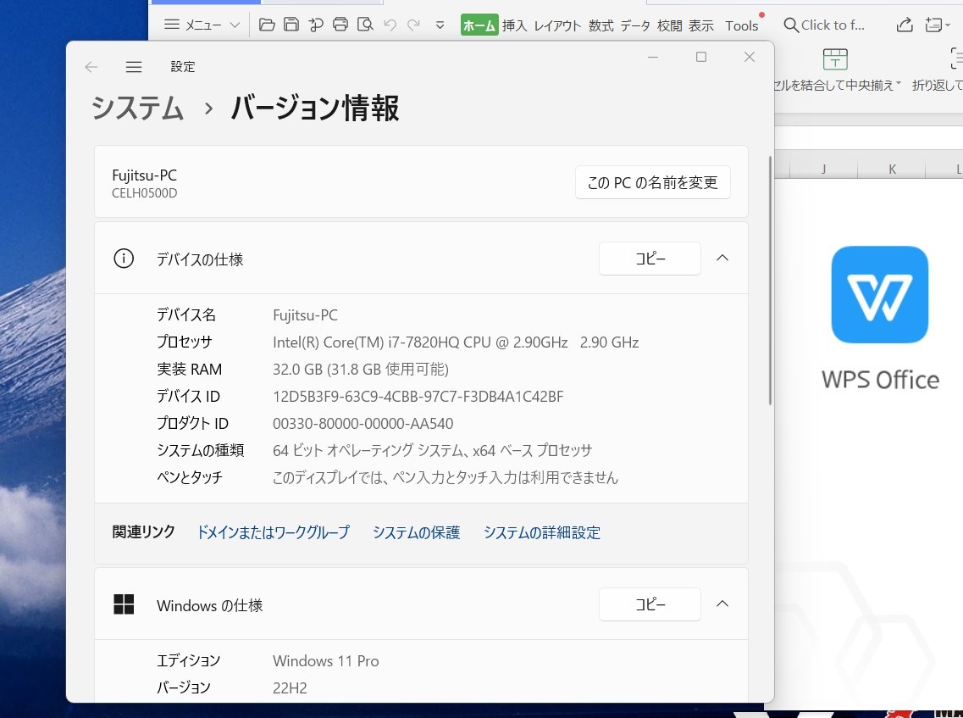
Task: Click the 32.0 GB RAM value
Action: coord(361,370)
